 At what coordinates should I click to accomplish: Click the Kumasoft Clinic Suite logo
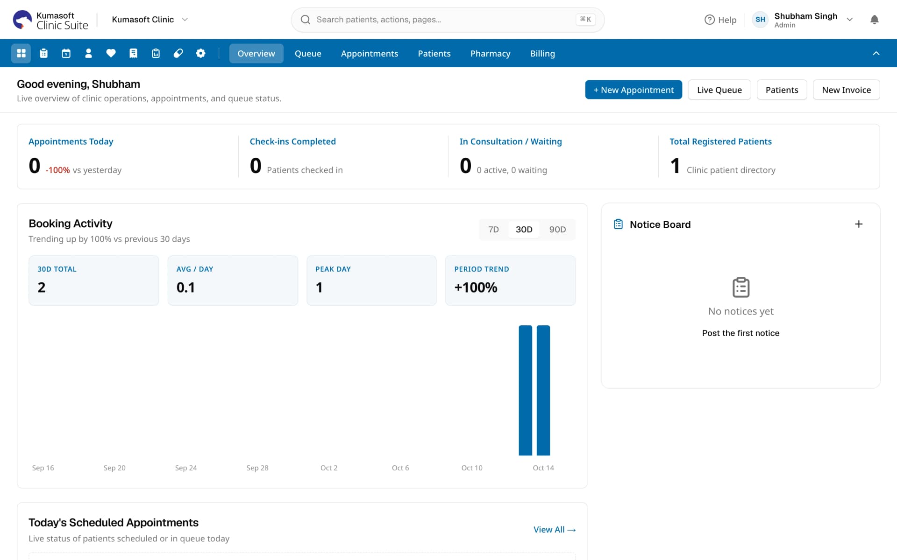[50, 20]
